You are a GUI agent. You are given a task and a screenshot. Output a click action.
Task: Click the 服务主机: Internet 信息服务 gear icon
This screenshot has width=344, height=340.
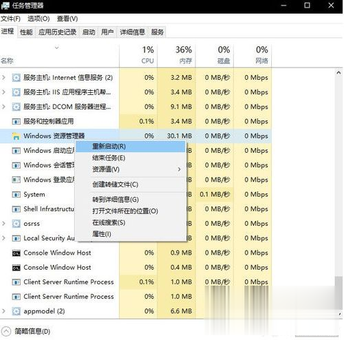click(16, 78)
